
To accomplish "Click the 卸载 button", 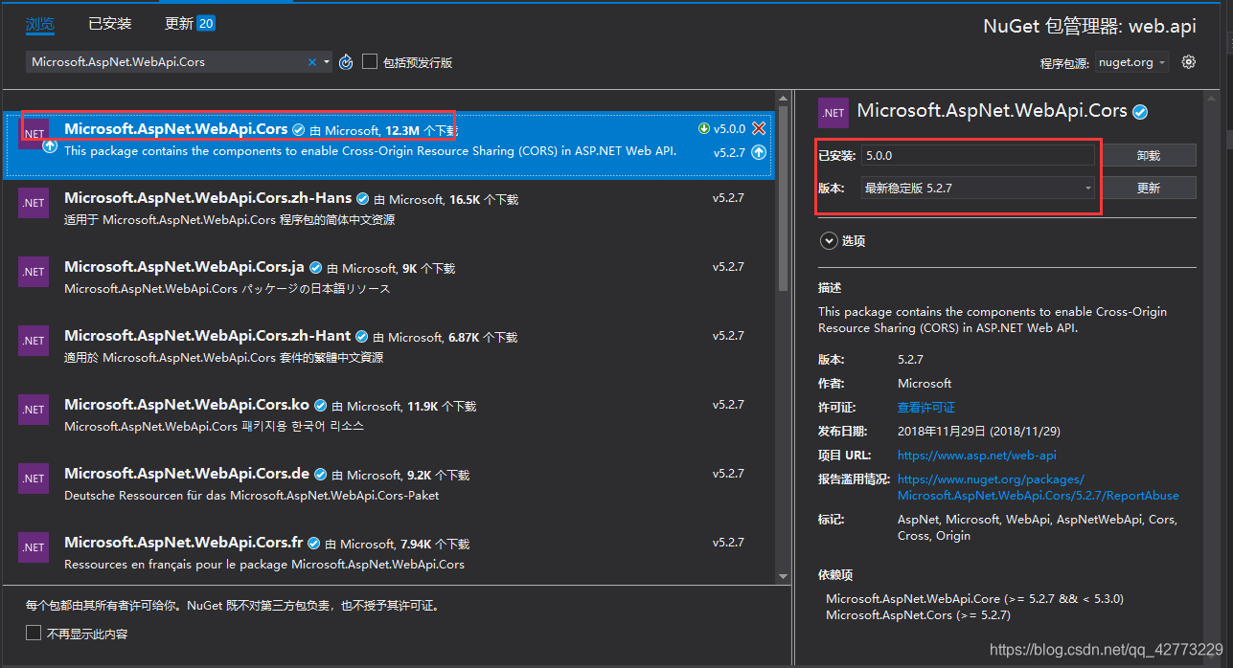I will point(1149,155).
